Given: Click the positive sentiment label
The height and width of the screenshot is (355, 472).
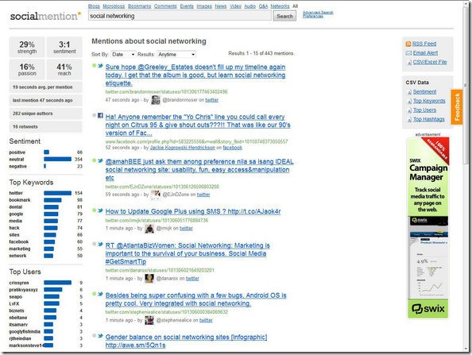Looking at the screenshot, I should click(17, 152).
